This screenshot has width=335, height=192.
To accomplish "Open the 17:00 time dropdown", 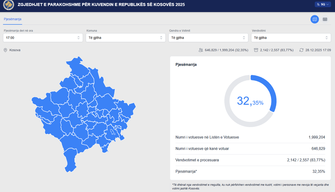I will click(x=43, y=38).
